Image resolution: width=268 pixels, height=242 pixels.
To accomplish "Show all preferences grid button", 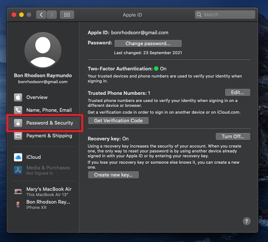I will coord(67,15).
